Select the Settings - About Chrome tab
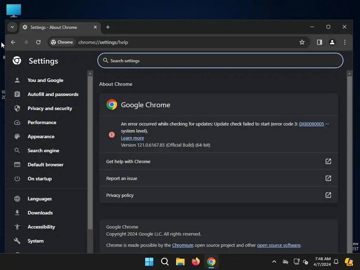Image resolution: width=360 pixels, height=270 pixels. click(x=60, y=27)
